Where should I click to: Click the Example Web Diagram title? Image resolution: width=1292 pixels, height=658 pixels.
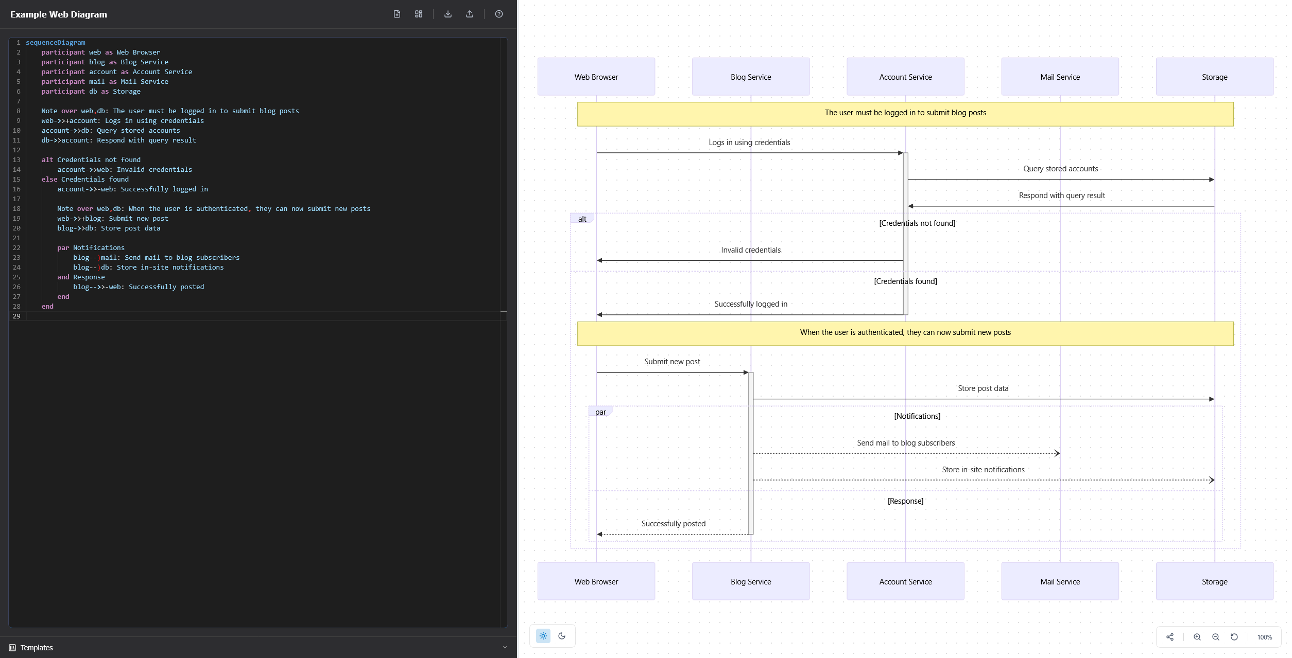tap(59, 14)
